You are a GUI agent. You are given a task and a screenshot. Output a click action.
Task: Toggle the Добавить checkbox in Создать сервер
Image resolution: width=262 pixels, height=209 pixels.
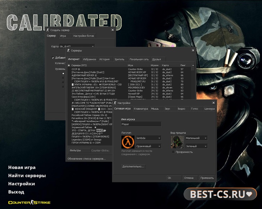click(53, 58)
